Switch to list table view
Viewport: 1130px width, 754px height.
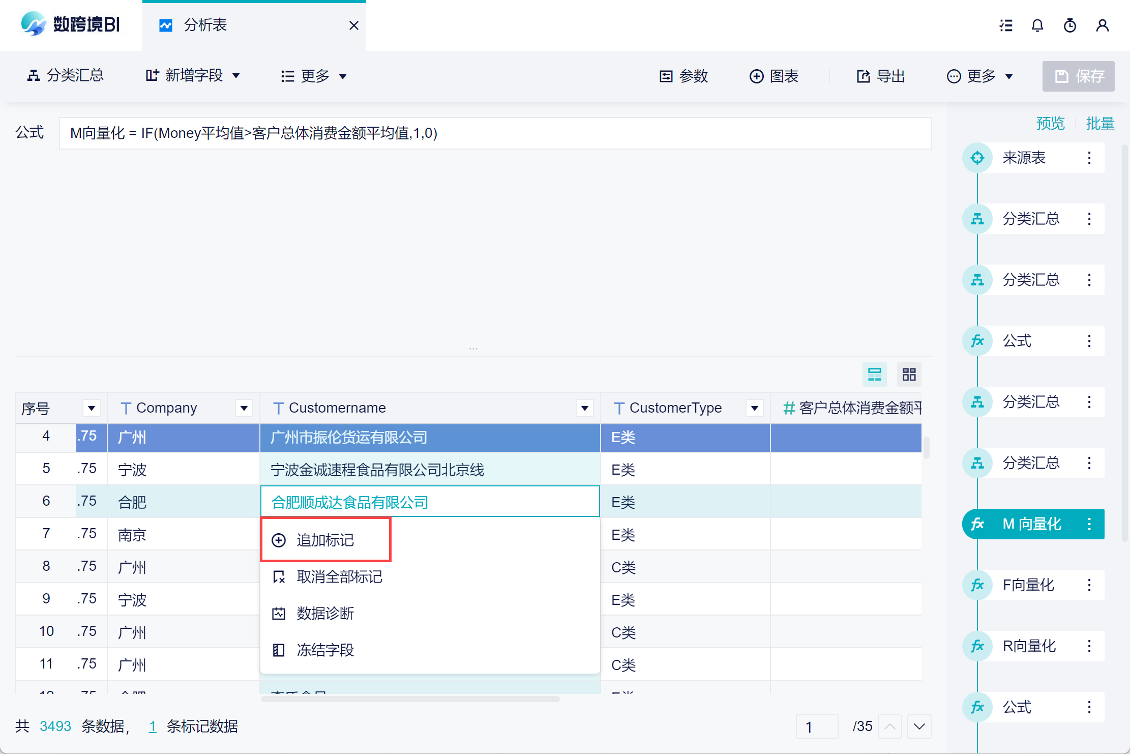pos(874,374)
